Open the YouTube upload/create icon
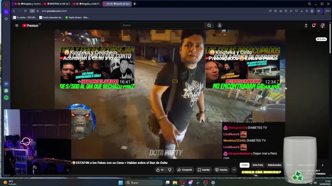 tap(306, 25)
